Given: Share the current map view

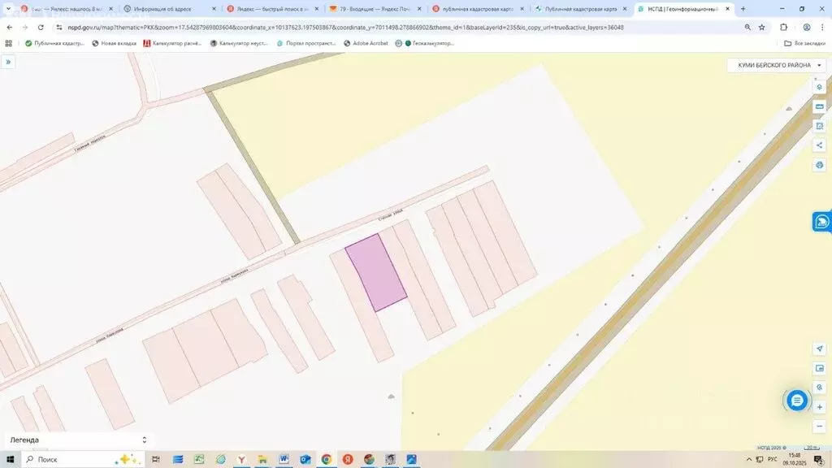Looking at the screenshot, I should pyautogui.click(x=819, y=145).
